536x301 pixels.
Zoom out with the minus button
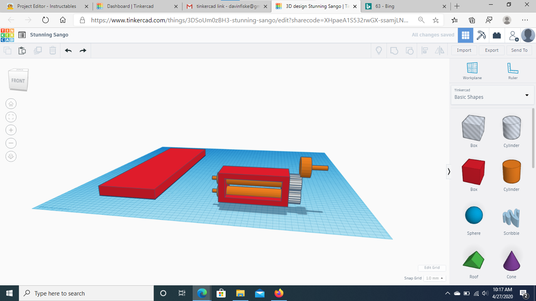[11, 143]
